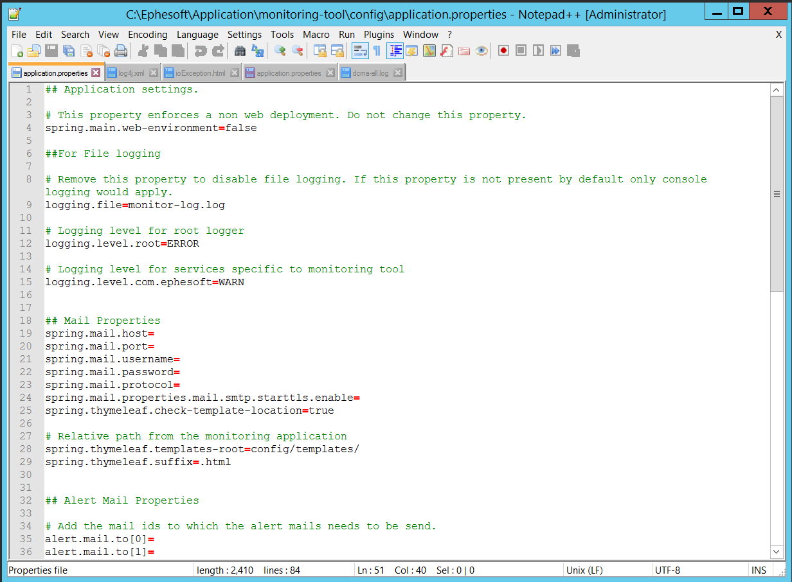Image resolution: width=792 pixels, height=582 pixels.
Task: Open the Document Map panel icon
Action: click(x=429, y=51)
